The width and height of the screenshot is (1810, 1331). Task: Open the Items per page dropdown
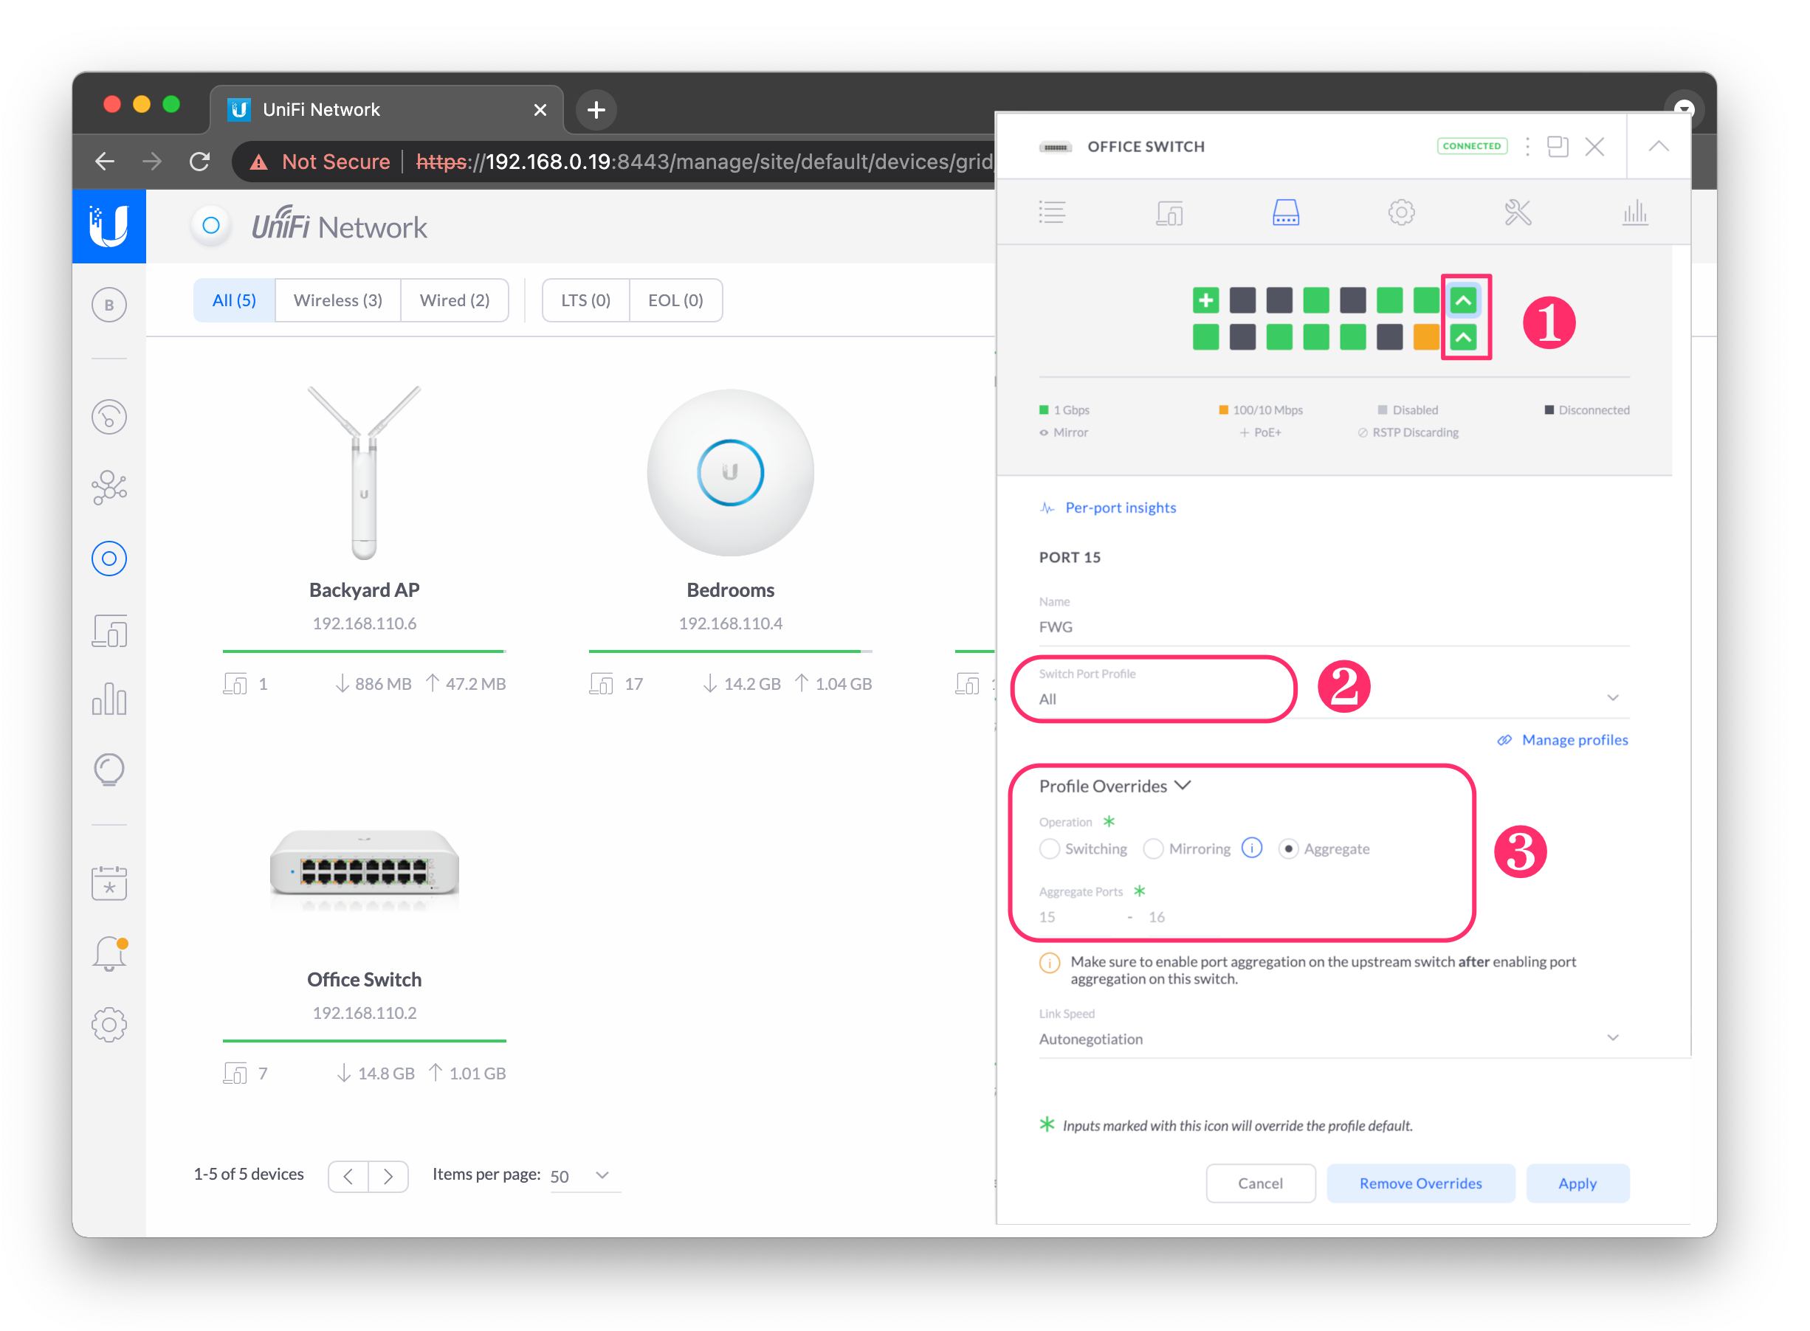click(x=584, y=1175)
